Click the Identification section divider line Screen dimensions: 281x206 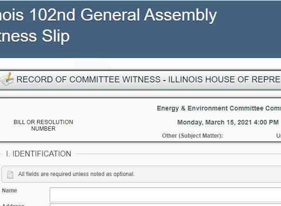(x=178, y=154)
